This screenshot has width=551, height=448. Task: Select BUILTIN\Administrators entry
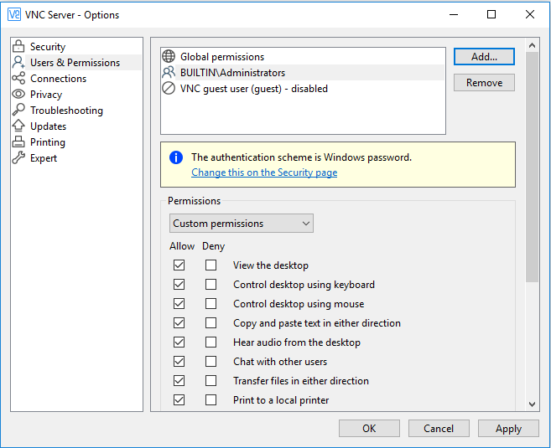(x=303, y=72)
